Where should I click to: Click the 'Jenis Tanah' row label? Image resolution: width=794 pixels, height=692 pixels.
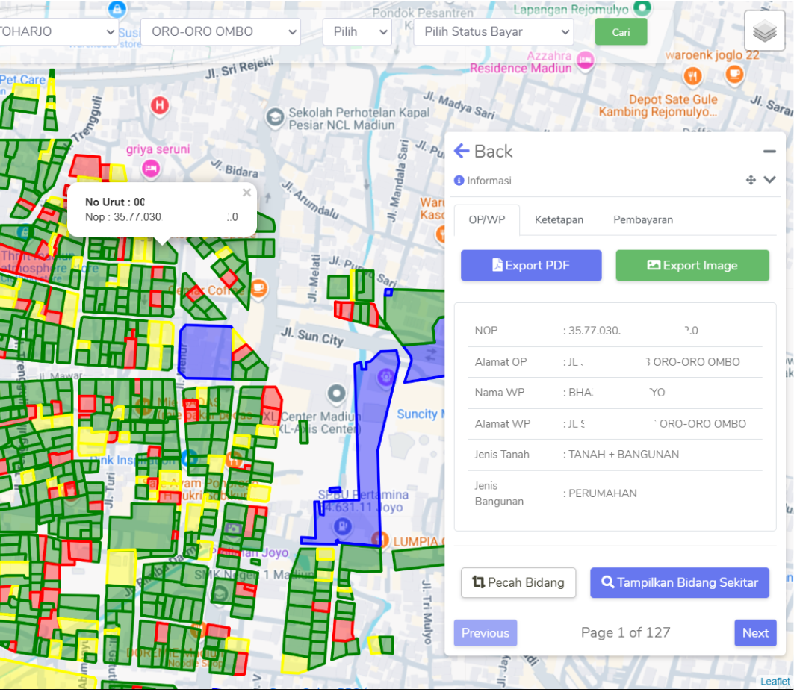tap(501, 454)
